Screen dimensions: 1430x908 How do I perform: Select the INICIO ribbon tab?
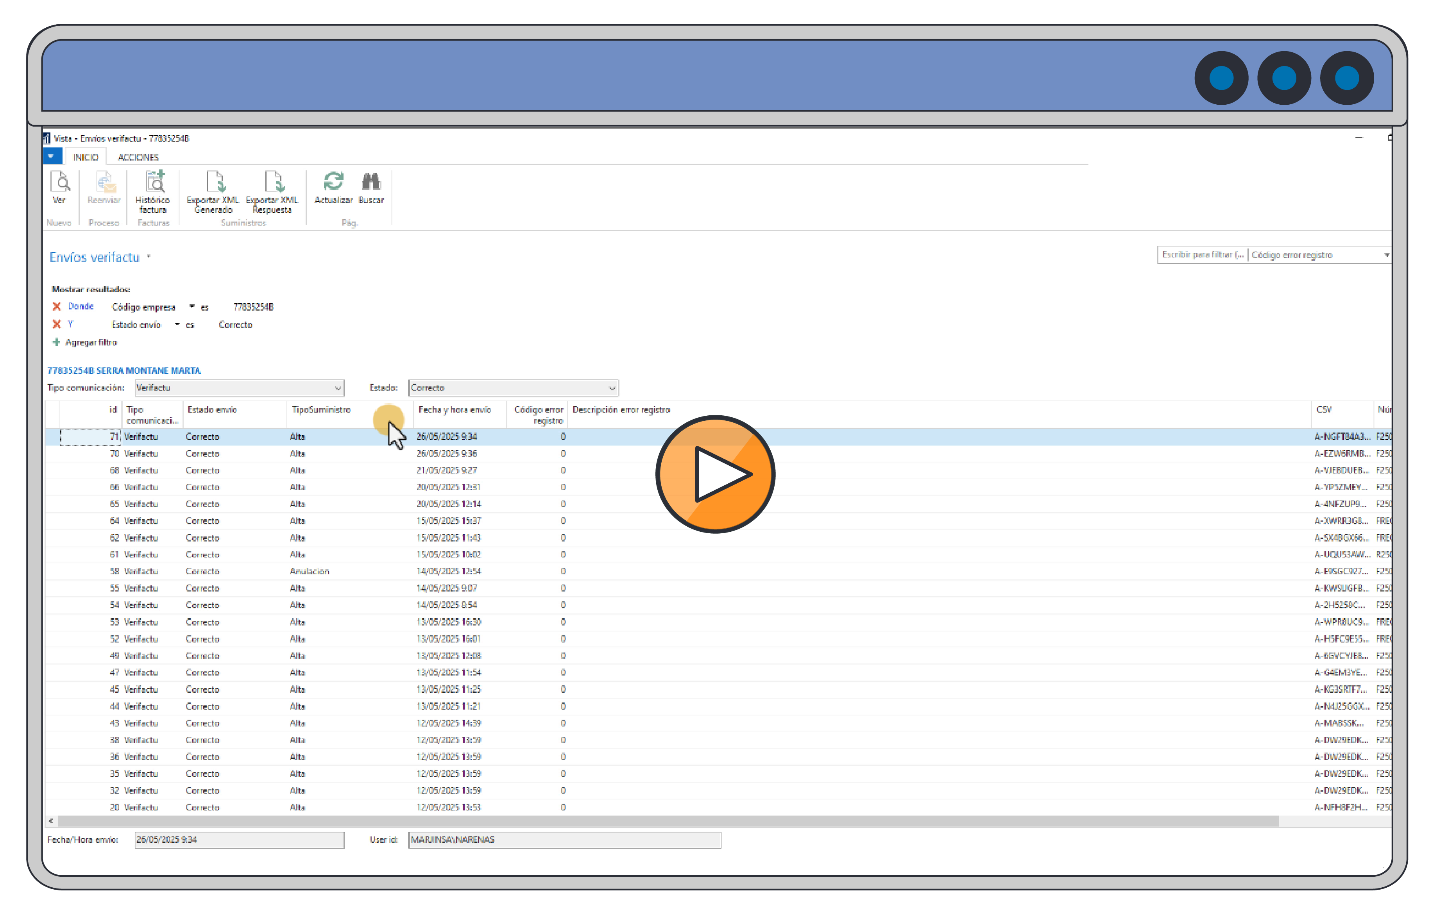[x=86, y=157]
